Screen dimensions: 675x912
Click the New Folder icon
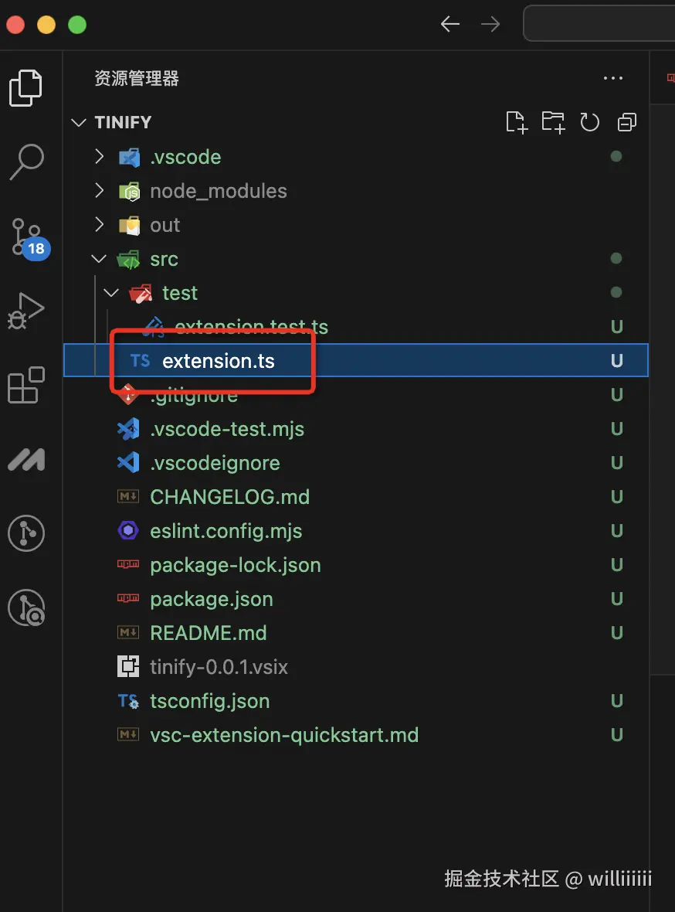point(553,122)
